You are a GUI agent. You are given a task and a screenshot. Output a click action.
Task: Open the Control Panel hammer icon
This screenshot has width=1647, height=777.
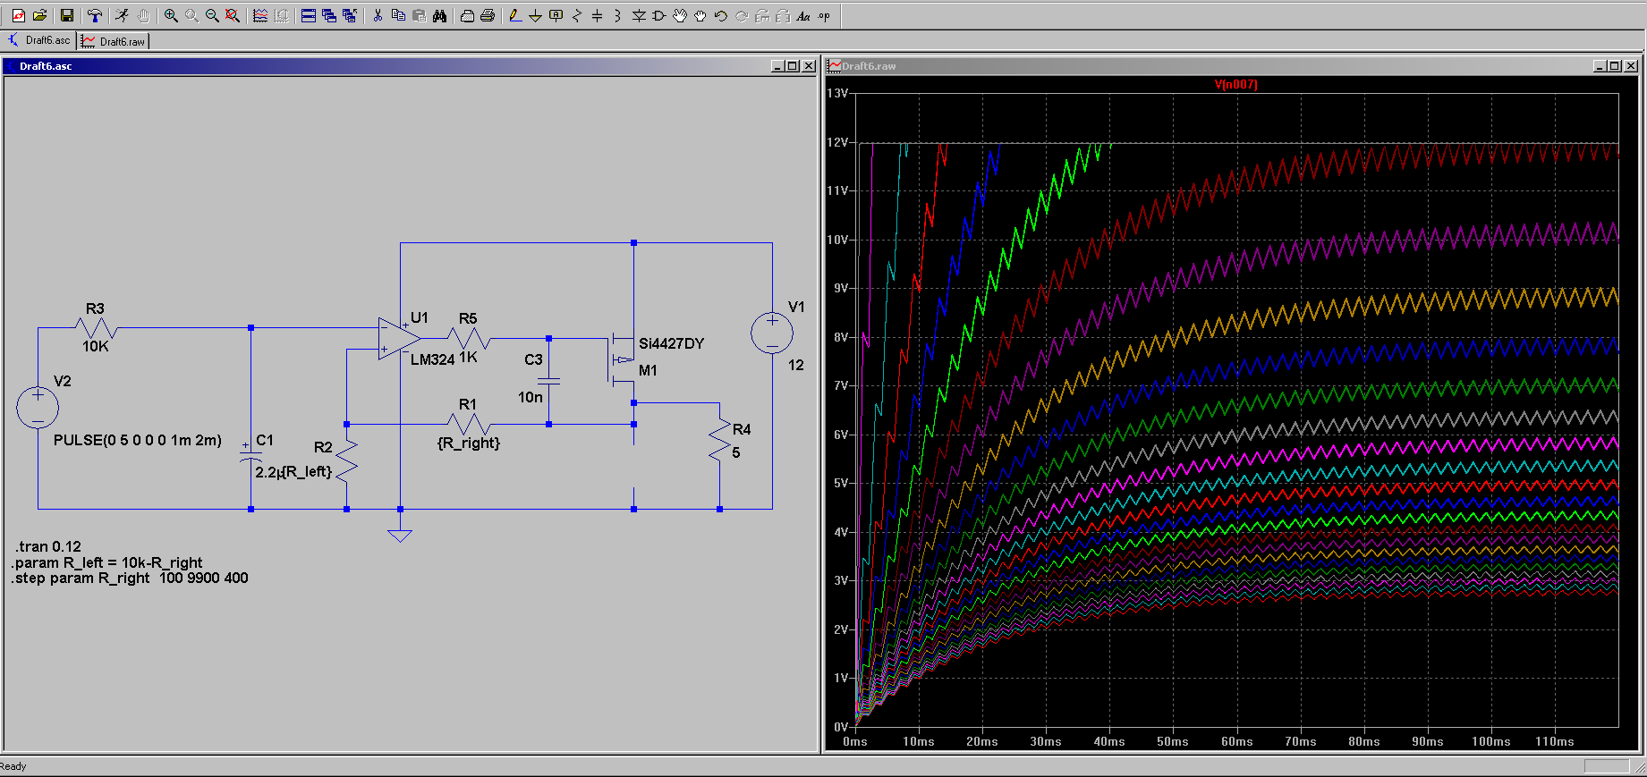pyautogui.click(x=94, y=15)
